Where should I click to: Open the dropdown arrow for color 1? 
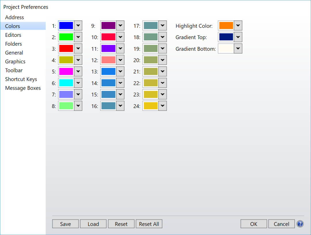pyautogui.click(x=78, y=26)
